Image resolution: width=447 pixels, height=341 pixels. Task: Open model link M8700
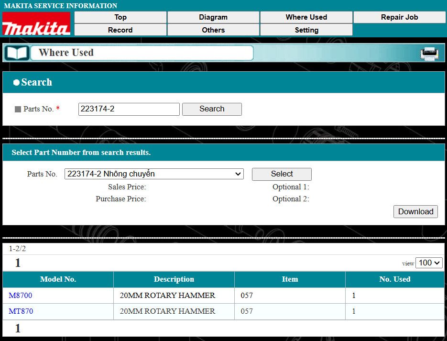[20, 296]
